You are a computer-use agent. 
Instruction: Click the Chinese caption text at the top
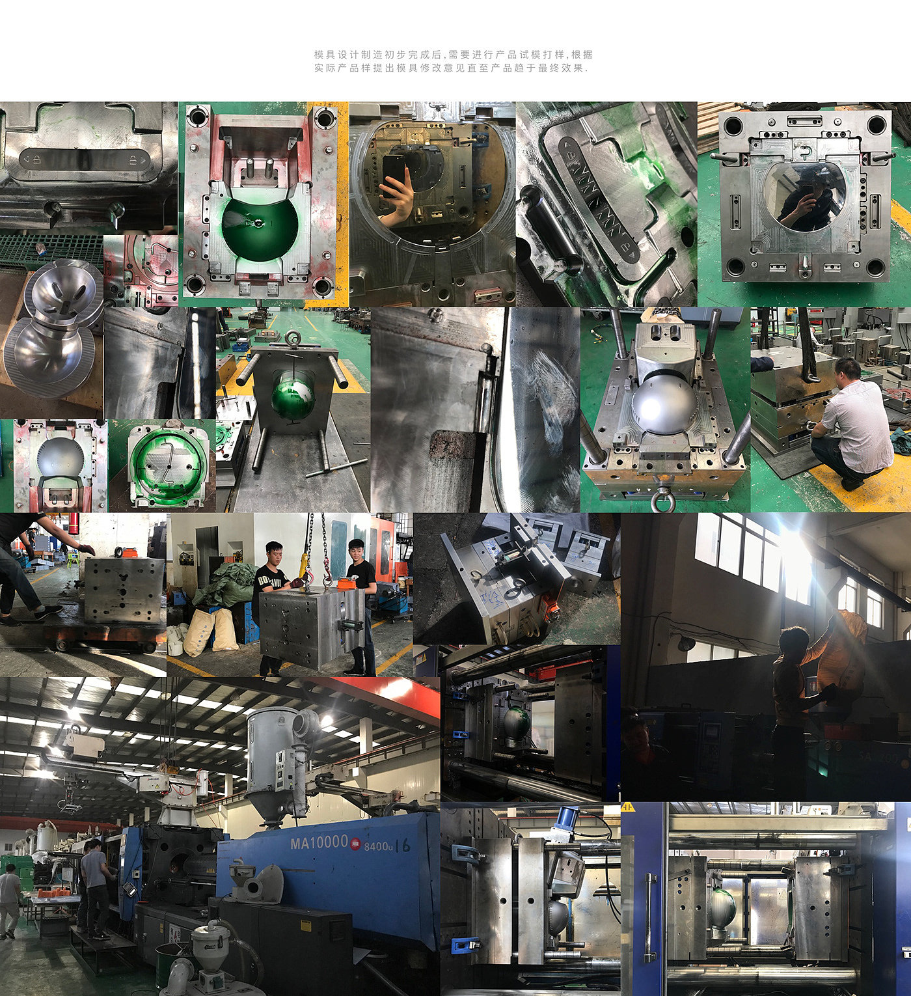click(454, 61)
